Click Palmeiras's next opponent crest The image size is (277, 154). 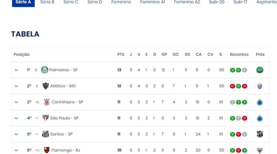[260, 70]
